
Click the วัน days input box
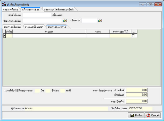point(37,91)
